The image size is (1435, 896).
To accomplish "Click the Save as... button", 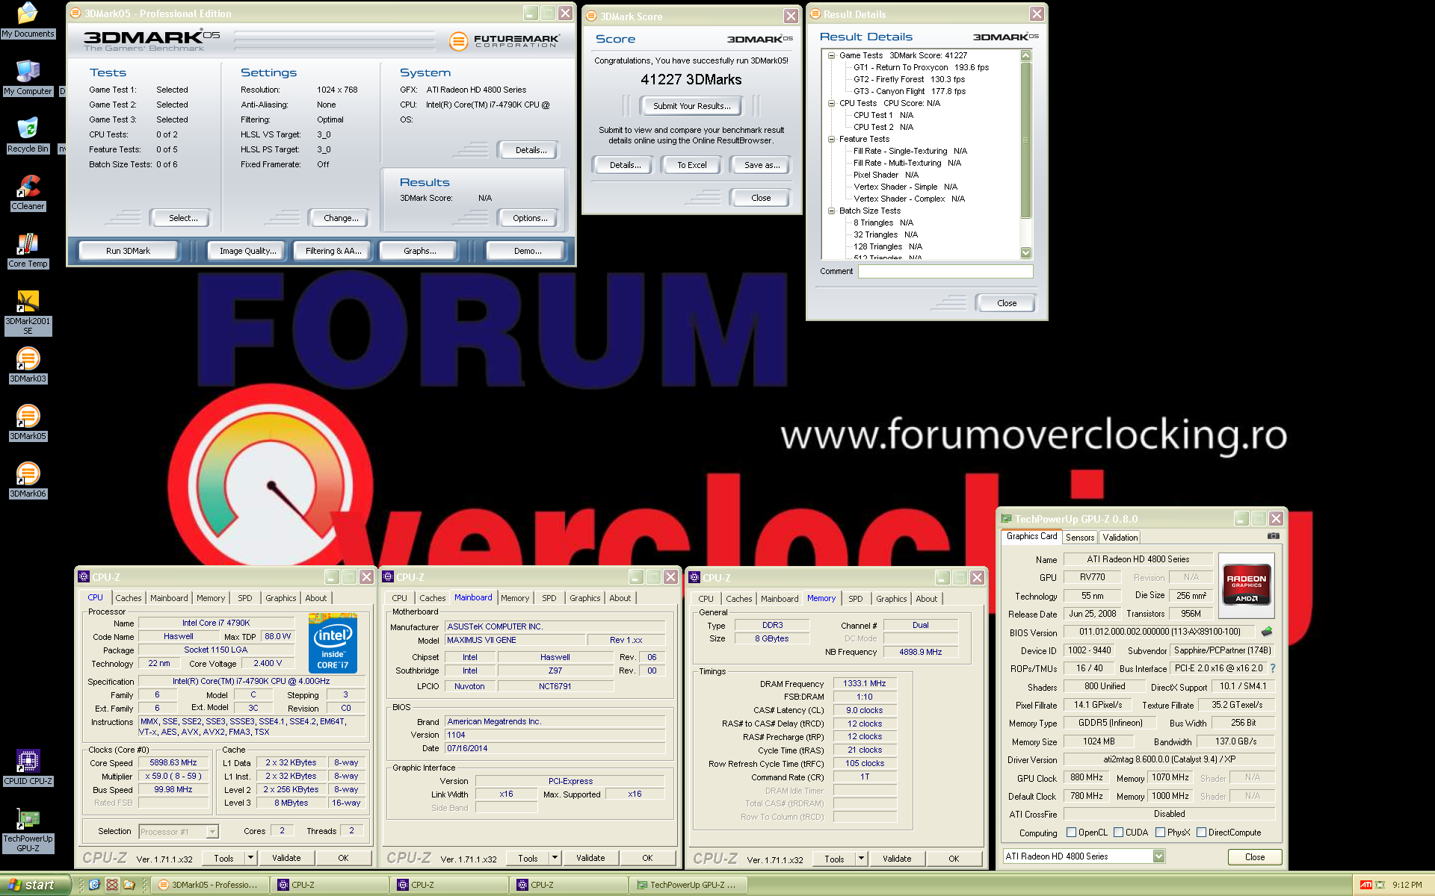I will point(761,165).
